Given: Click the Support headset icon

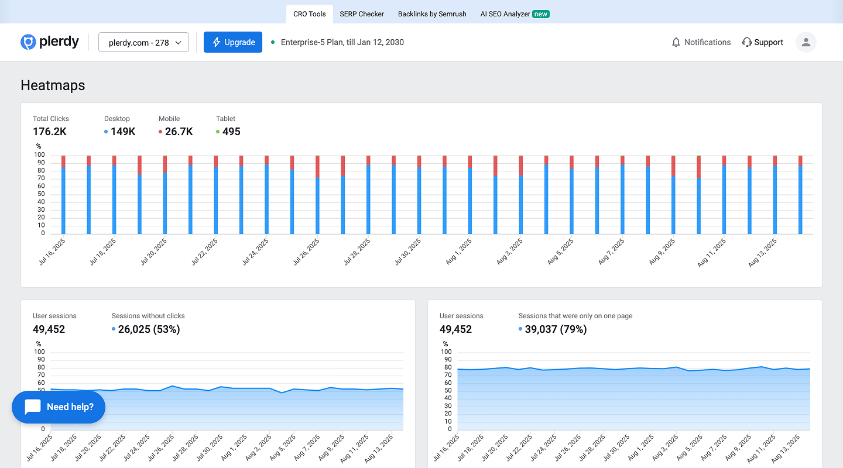Looking at the screenshot, I should pyautogui.click(x=746, y=42).
